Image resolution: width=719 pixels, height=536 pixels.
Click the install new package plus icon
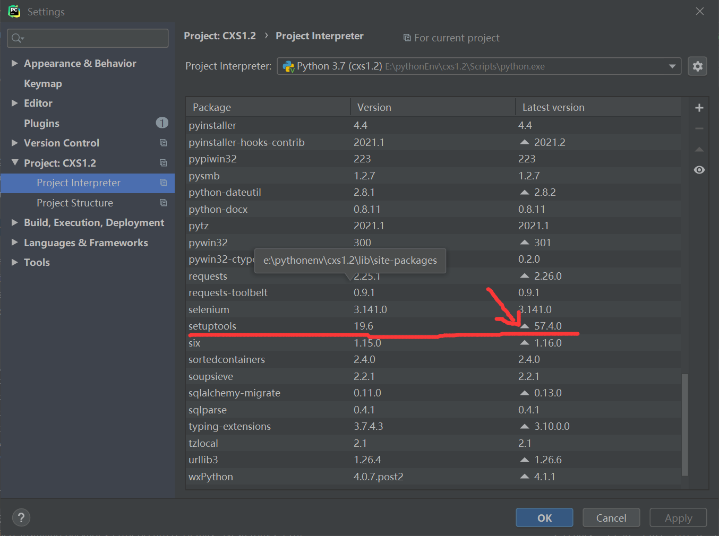tap(699, 107)
